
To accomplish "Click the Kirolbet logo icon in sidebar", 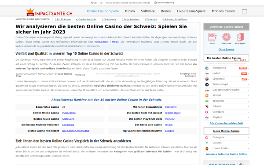I will click(x=207, y=95).
